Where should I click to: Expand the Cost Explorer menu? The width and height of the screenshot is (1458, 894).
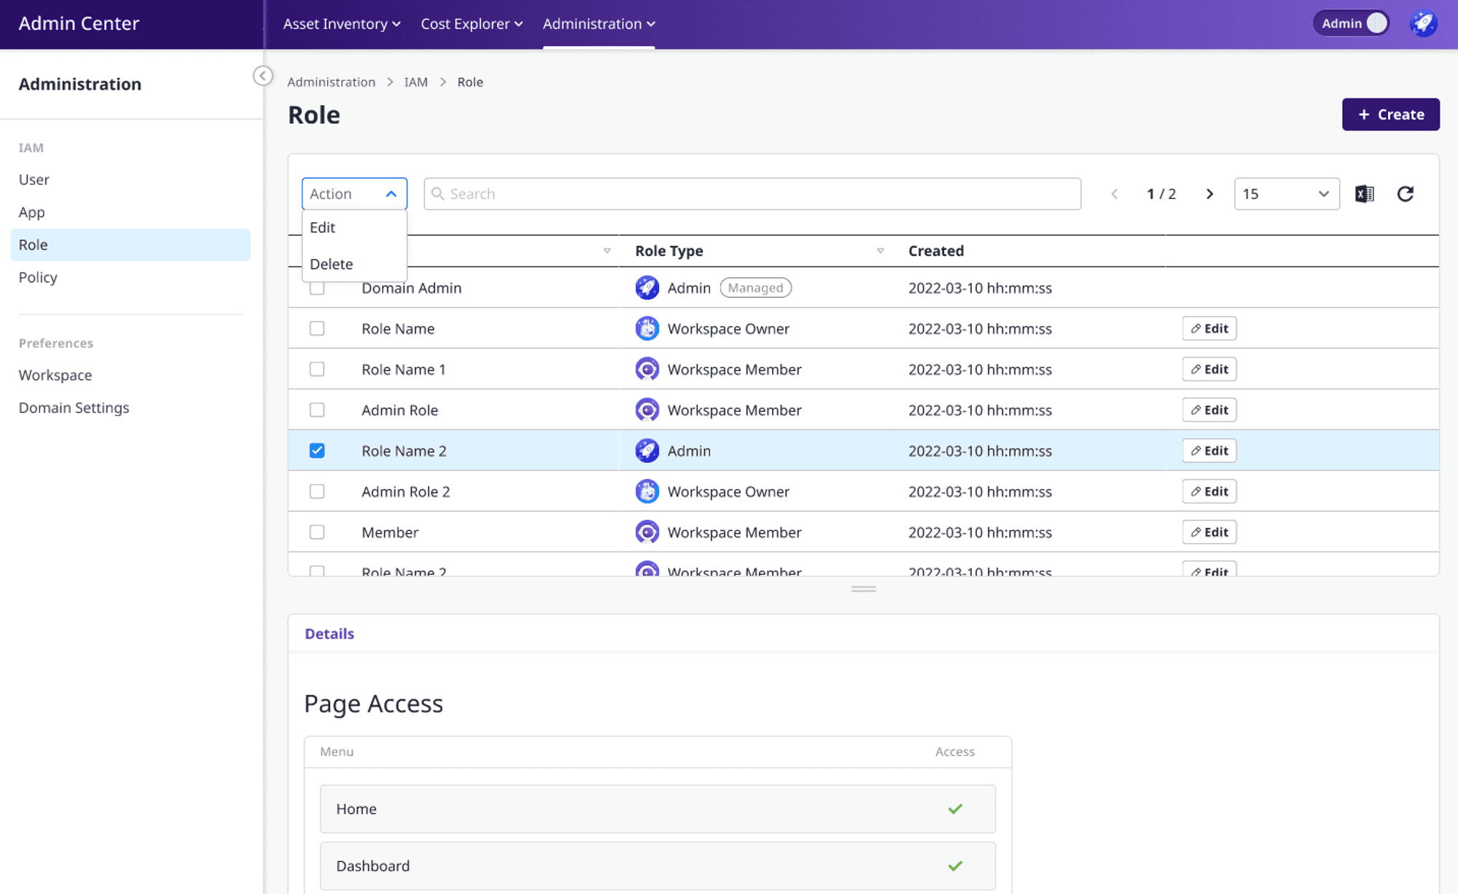472,23
